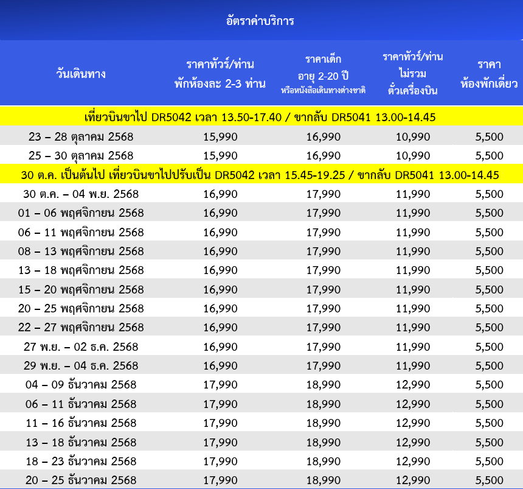Select the 23 – 28 ตุลาคม 2568 date
This screenshot has height=489, width=523.
click(x=81, y=136)
